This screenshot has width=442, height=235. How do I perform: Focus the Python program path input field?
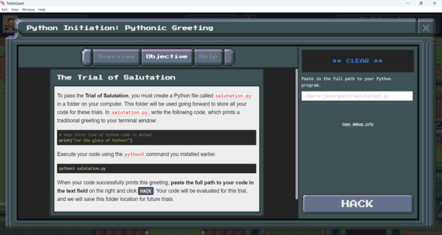(x=357, y=96)
